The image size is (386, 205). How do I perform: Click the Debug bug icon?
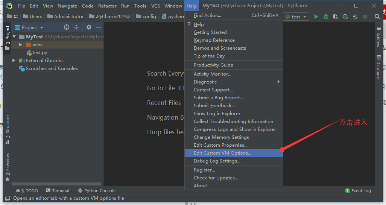326,17
